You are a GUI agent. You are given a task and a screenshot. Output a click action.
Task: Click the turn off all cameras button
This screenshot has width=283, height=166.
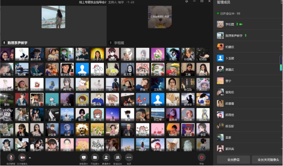point(268,160)
